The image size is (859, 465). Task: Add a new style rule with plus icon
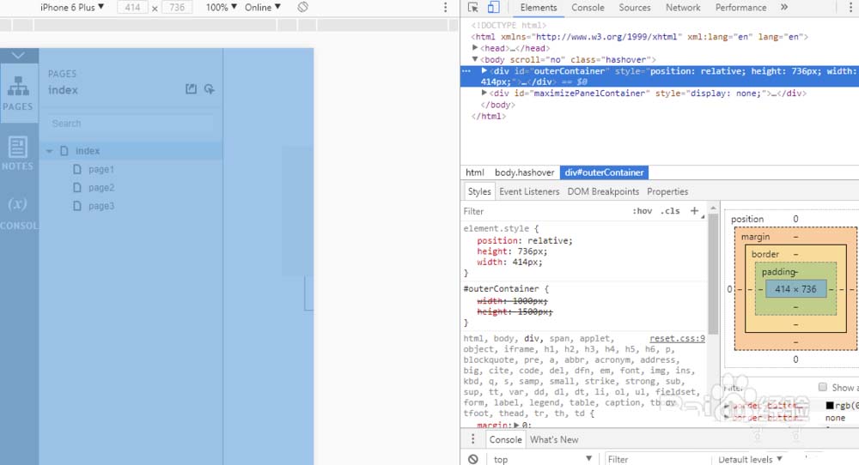[694, 211]
